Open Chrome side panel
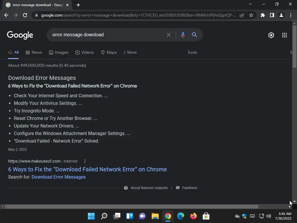Image resolution: width=297 pixels, height=223 pixels. coord(272,15)
